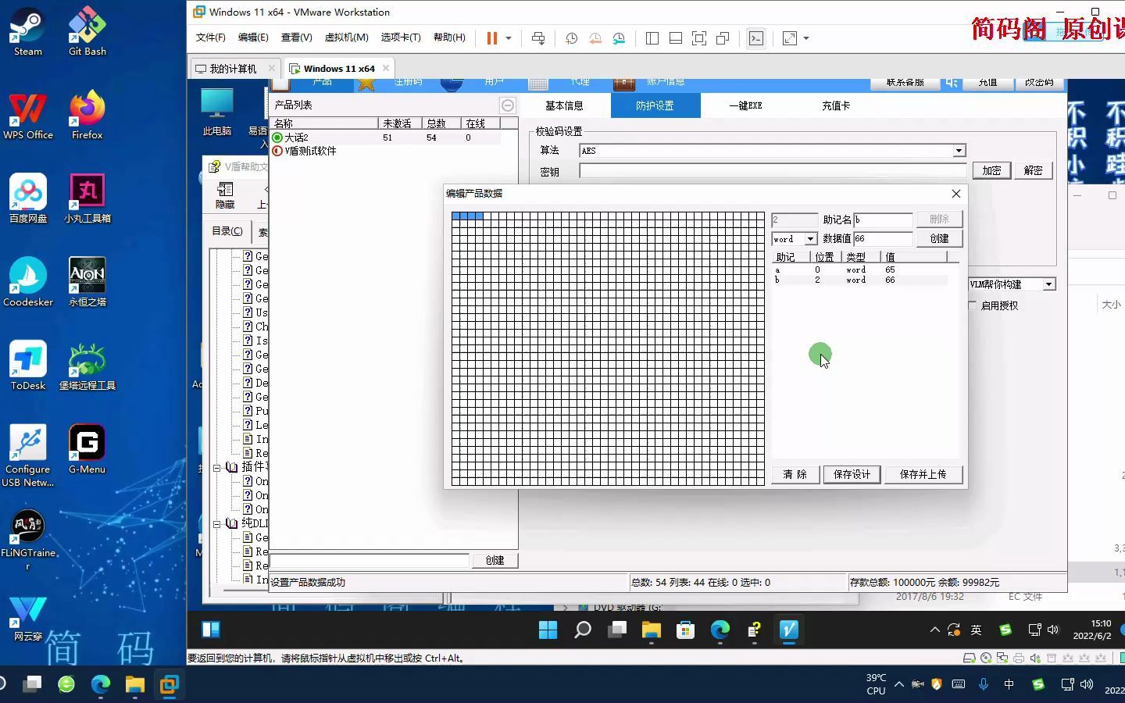Select row 'a' in mnemonic list
Screen dimensions: 1125x703
tap(859, 269)
